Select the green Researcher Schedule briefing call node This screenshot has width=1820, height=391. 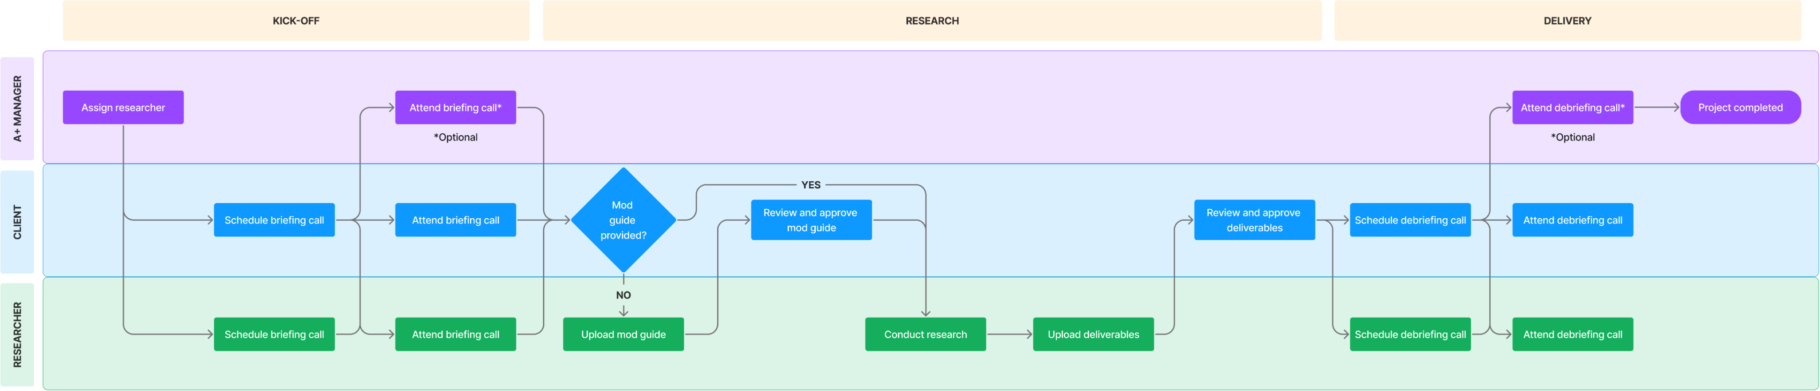point(274,335)
